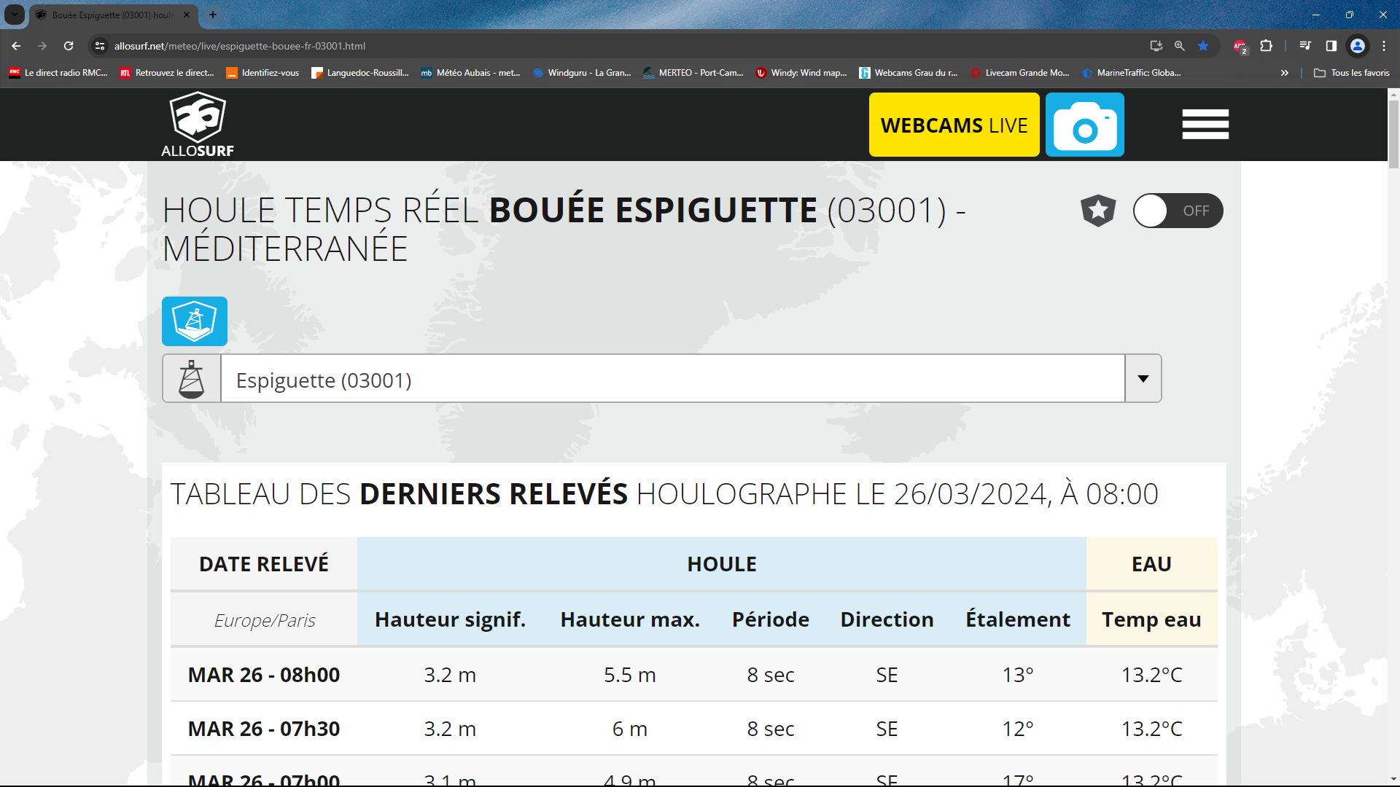Click the WEBCAMS LIVE button

tap(954, 125)
